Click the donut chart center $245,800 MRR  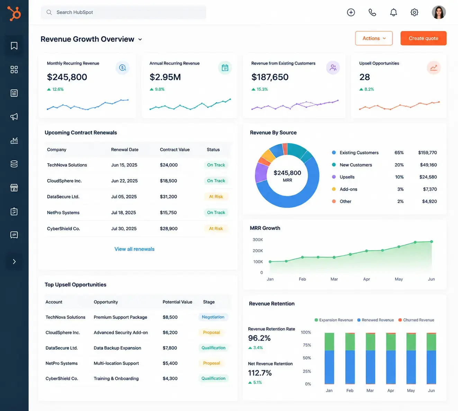pyautogui.click(x=287, y=176)
